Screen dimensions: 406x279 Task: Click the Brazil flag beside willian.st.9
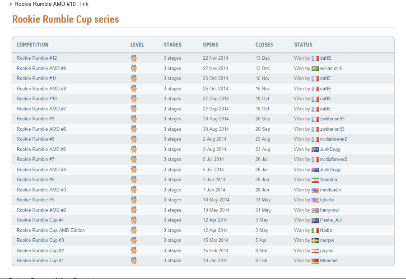click(x=315, y=69)
